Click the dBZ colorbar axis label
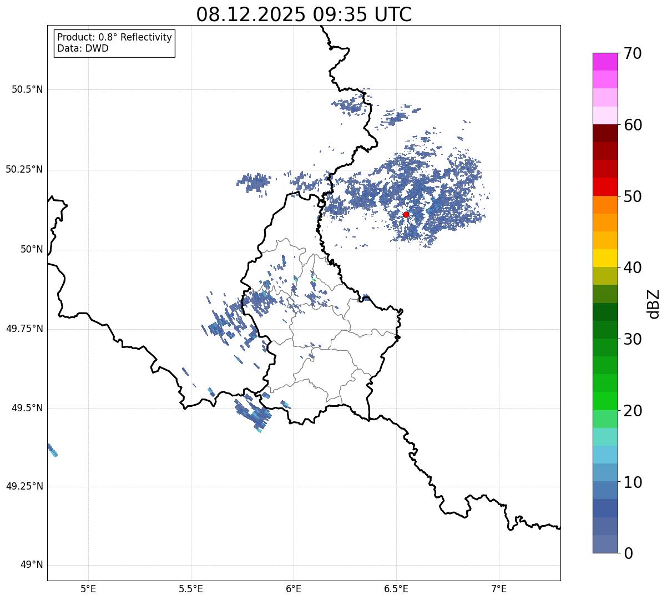Screen dimensions: 667x600 [654, 304]
